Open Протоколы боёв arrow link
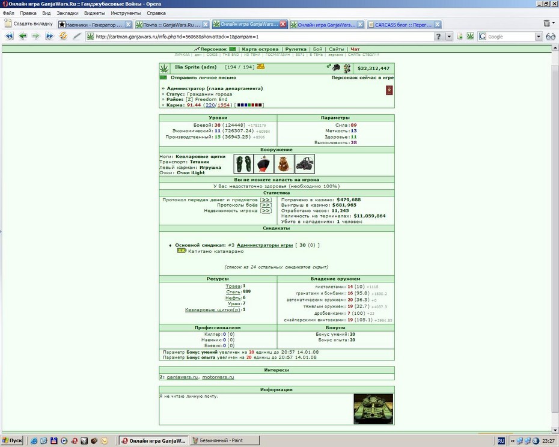Screen dimensions: 559x447 point(266,205)
